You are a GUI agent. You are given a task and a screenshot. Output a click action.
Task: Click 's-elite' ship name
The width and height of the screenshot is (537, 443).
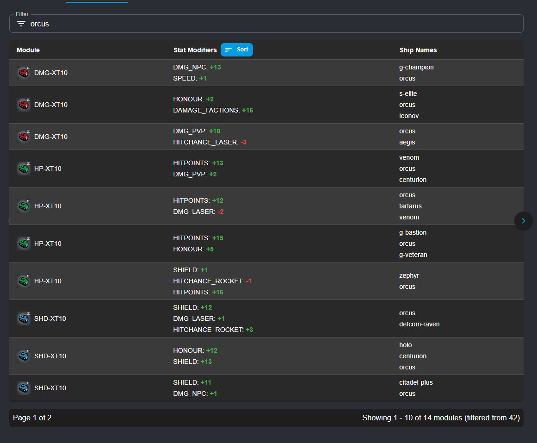pyautogui.click(x=408, y=94)
